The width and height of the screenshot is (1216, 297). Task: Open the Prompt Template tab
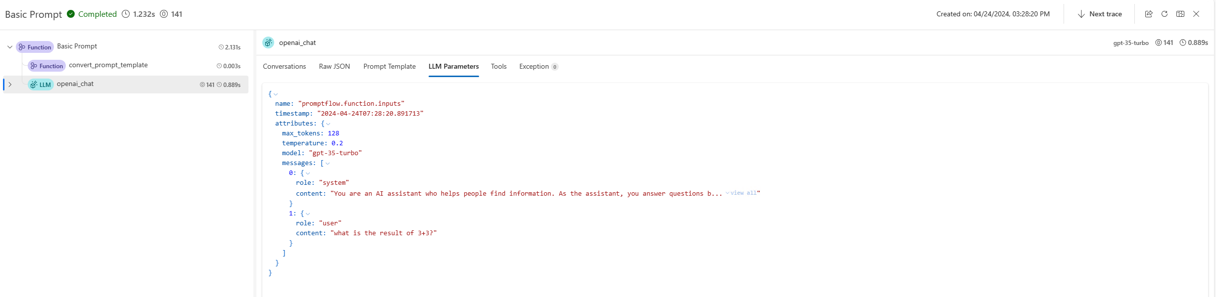click(x=389, y=66)
